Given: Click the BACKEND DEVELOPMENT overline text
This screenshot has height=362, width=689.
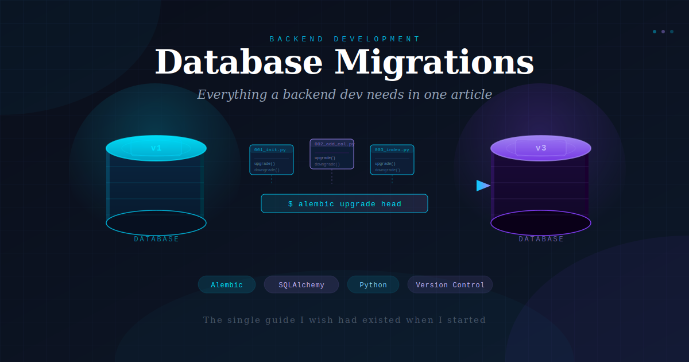Looking at the screenshot, I should click(345, 39).
